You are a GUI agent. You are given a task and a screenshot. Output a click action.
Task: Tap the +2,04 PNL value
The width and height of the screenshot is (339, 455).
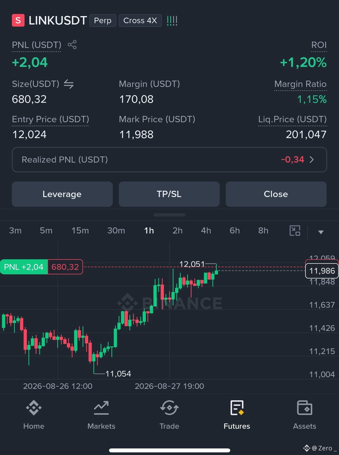click(x=30, y=62)
